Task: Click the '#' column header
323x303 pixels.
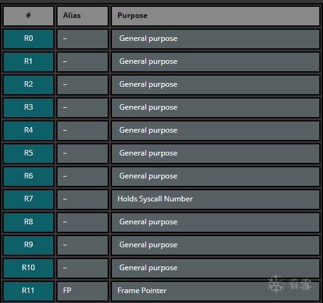Action: [28, 16]
